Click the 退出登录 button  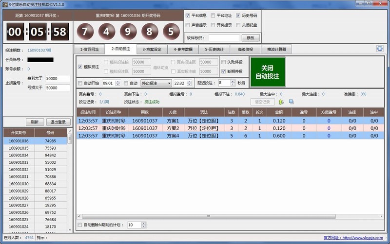tap(58, 122)
